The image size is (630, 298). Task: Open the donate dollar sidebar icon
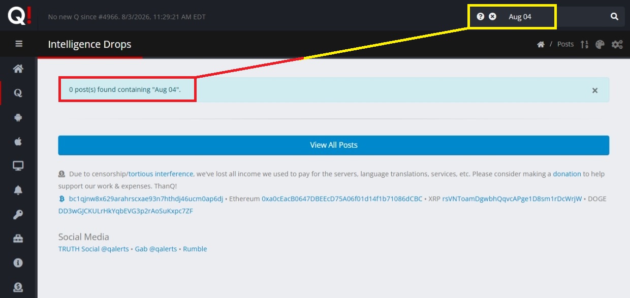click(18, 287)
